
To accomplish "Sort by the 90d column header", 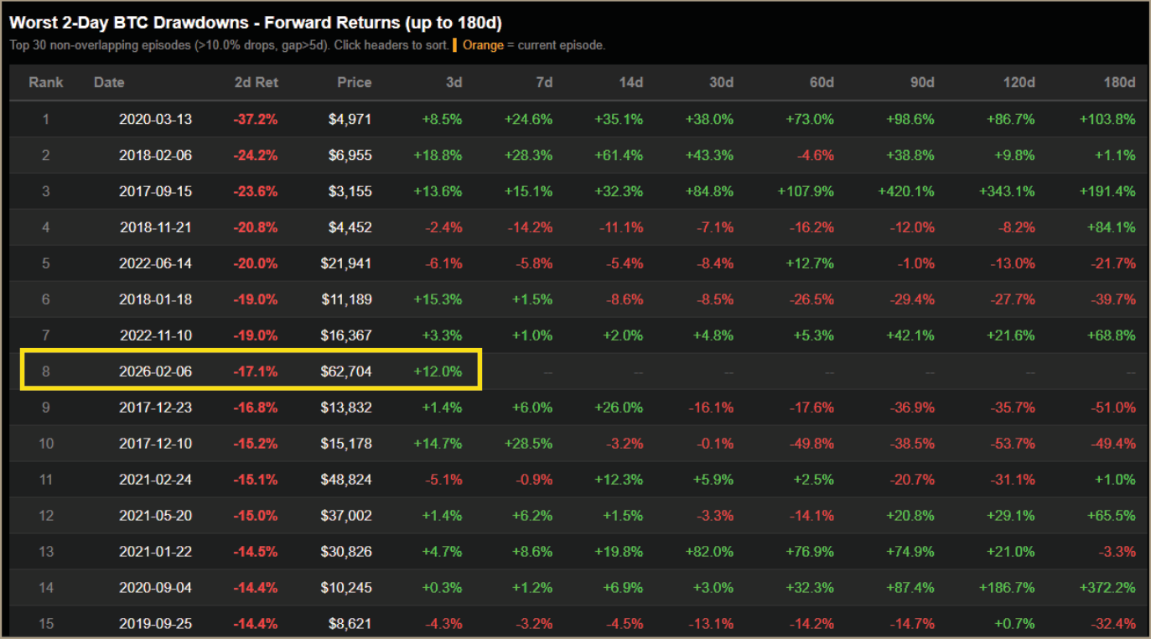I will point(922,82).
